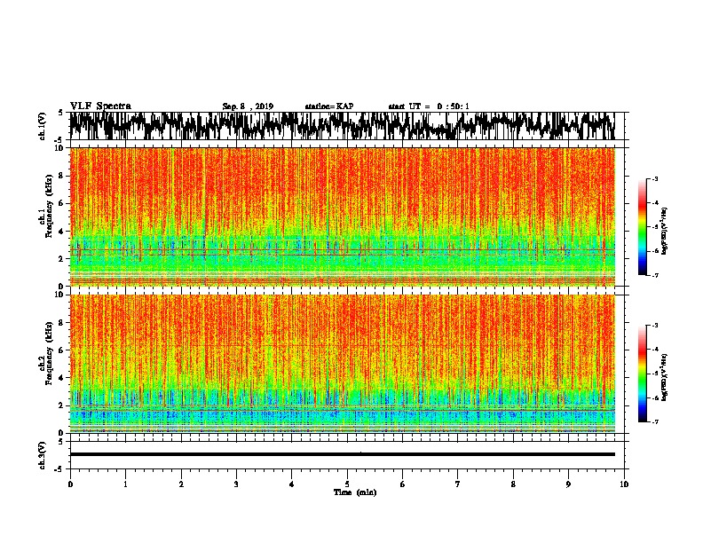Click time axis tick label "3"
The height and width of the screenshot is (543, 703).
[236, 484]
